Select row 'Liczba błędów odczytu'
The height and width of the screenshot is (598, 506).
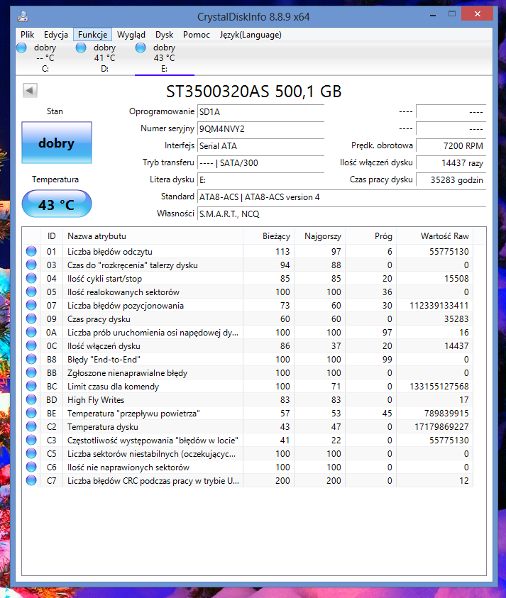tap(247, 251)
